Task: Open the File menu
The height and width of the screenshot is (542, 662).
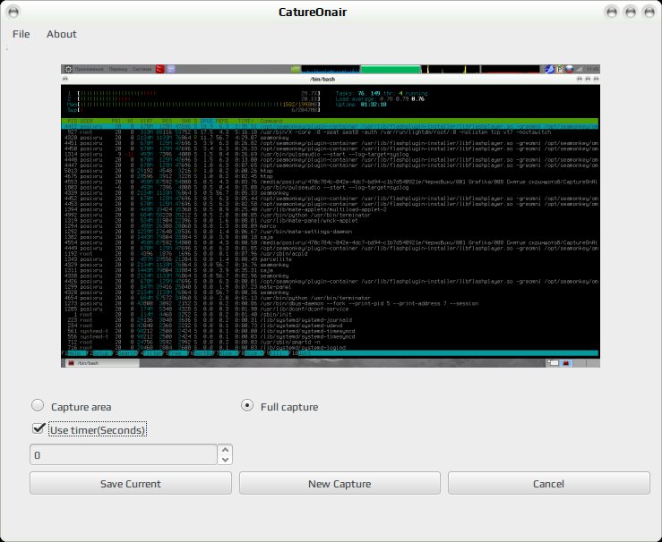Action: (x=21, y=34)
